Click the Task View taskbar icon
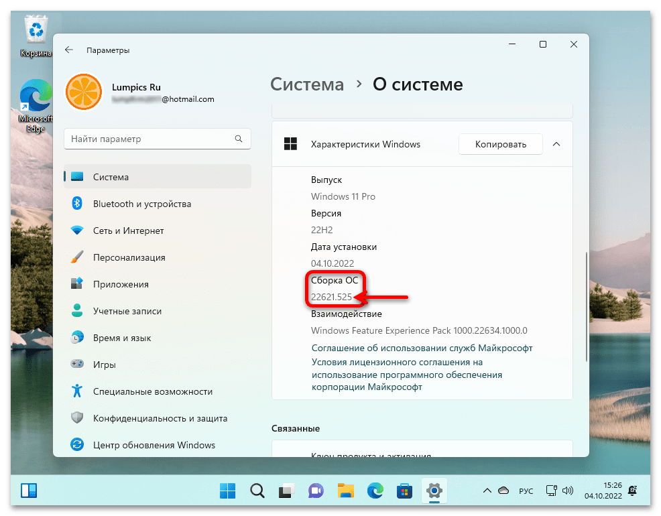Image resolution: width=661 pixels, height=516 pixels. [x=286, y=491]
